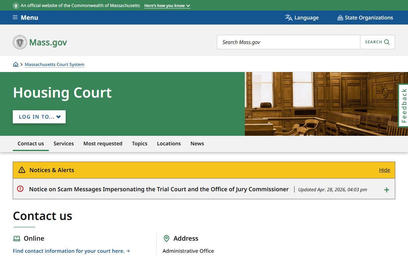Image resolution: width=408 pixels, height=255 pixels.
Task: Open the Massachusetts Court System breadcrumb link
Action: [x=55, y=64]
